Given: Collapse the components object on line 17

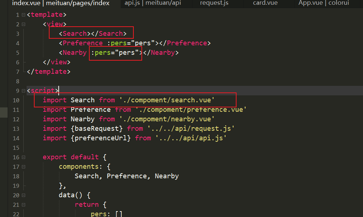Looking at the screenshot, I should pos(23,167).
